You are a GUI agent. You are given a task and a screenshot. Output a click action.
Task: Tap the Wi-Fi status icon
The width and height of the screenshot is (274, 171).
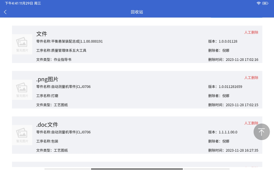259,3
